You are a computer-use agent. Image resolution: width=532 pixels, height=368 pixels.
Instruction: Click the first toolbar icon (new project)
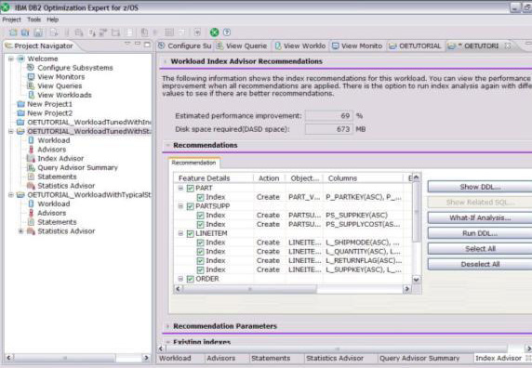coord(13,33)
